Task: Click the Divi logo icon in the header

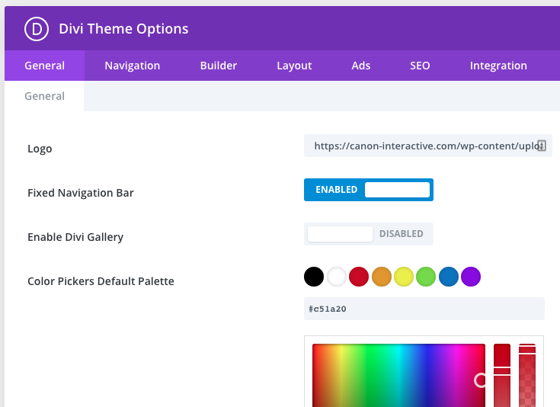Action: pyautogui.click(x=37, y=29)
